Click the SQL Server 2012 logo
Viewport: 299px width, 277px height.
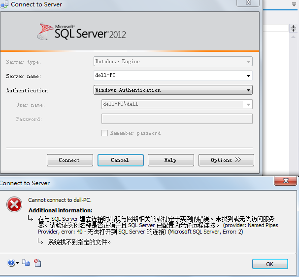[81, 31]
